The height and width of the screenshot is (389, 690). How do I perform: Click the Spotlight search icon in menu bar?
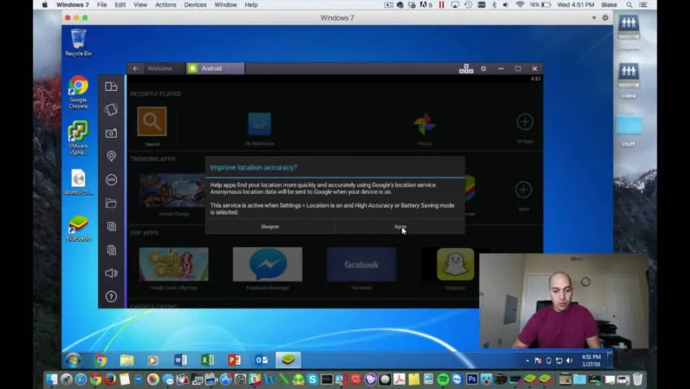point(629,4)
